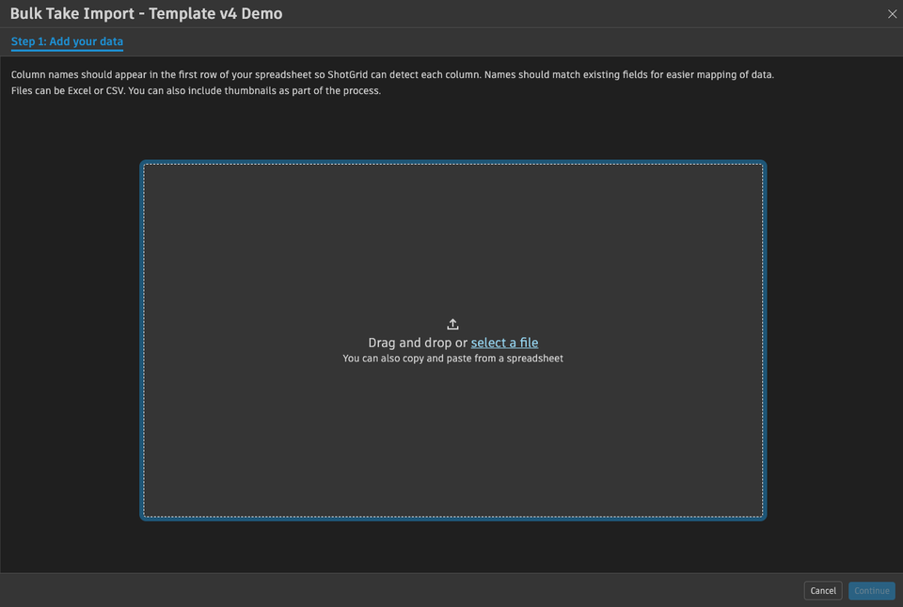
Task: Click 'You can also copy and paste' hint
Action: pos(452,359)
